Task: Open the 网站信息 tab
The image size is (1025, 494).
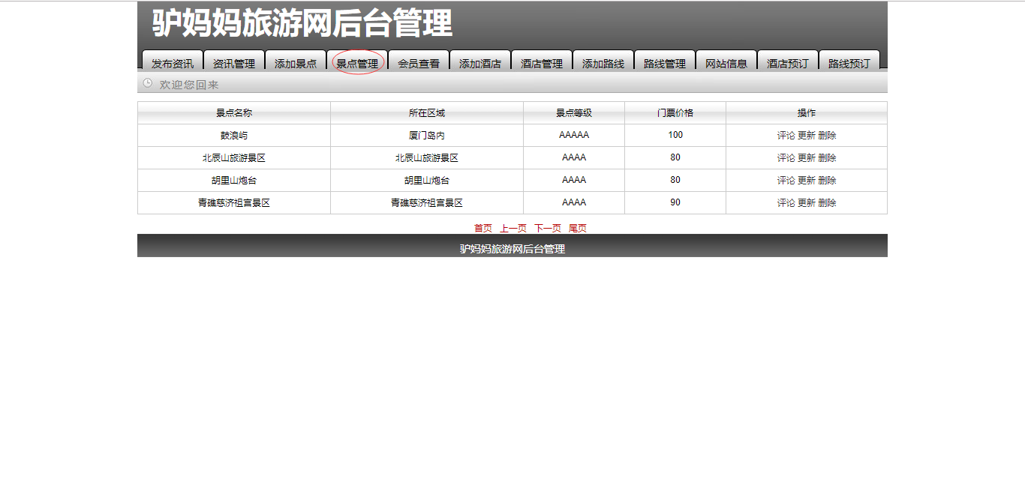Action: coord(726,61)
